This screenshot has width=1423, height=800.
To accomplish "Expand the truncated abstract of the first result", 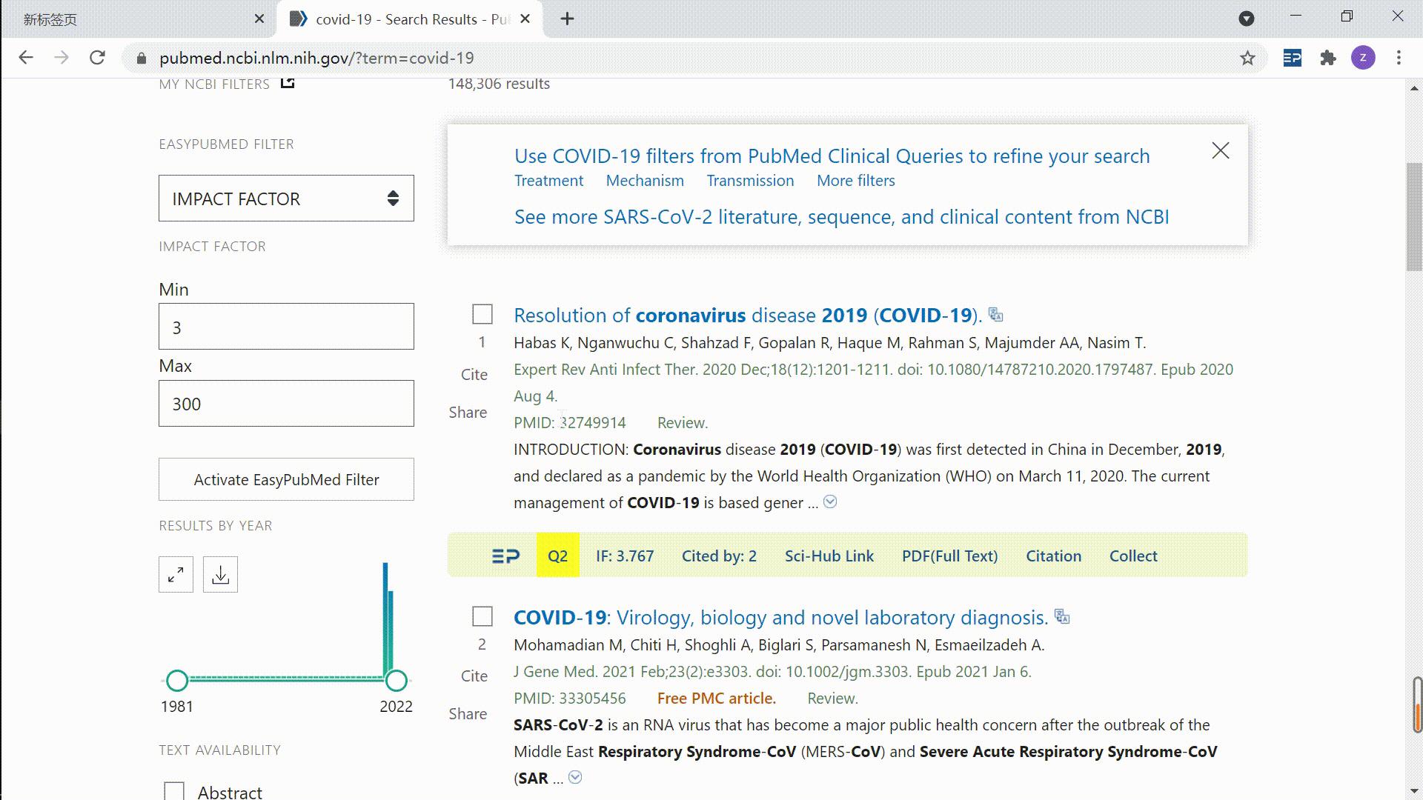I will tap(829, 501).
